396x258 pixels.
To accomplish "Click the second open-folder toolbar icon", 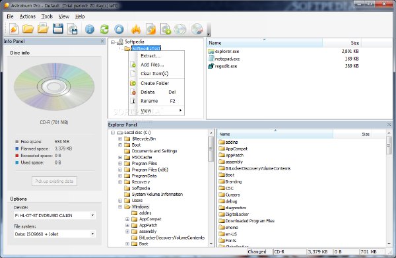I will [x=43, y=28].
